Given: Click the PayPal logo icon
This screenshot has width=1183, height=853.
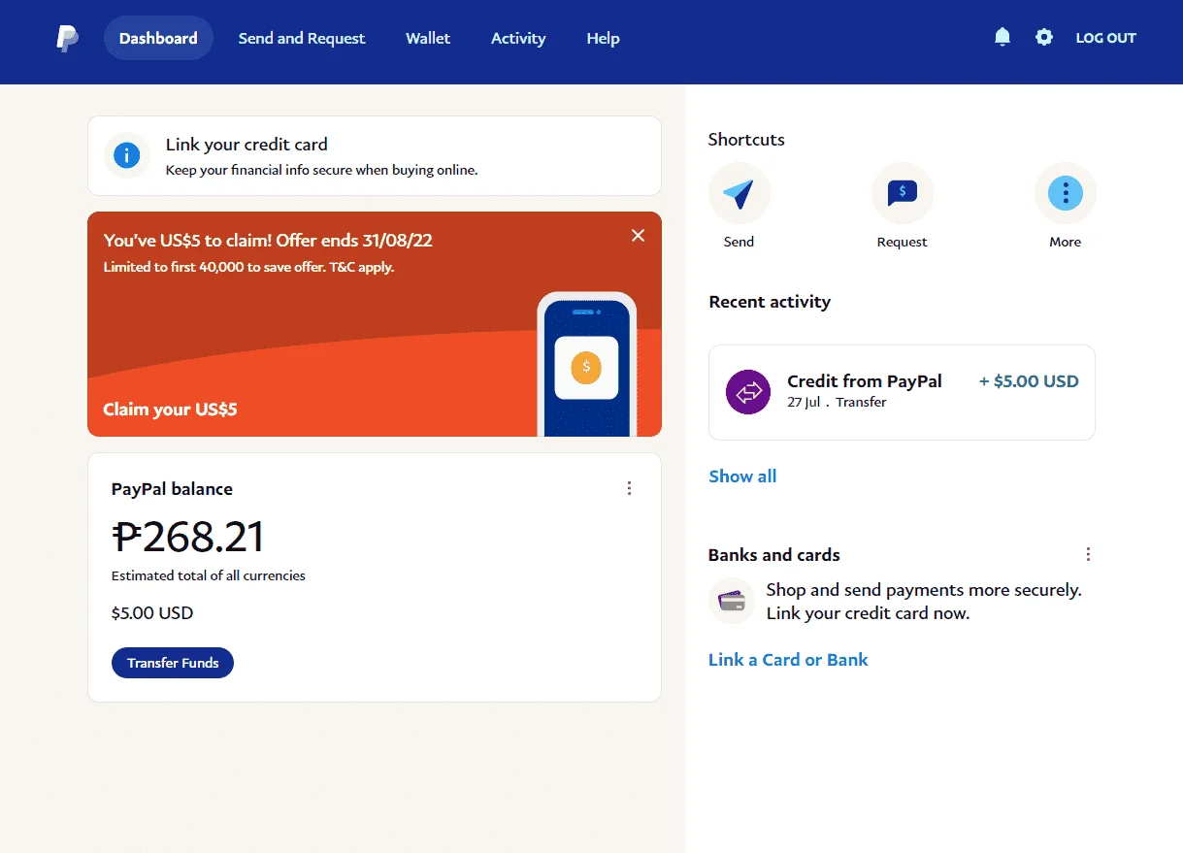Looking at the screenshot, I should click(x=67, y=39).
